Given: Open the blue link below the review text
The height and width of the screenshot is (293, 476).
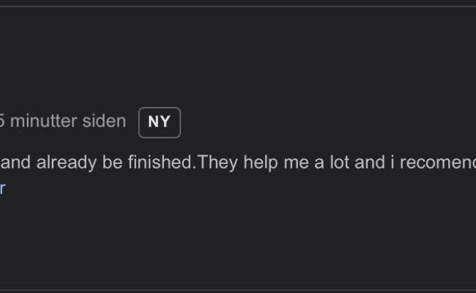Looking at the screenshot, I should pos(2,188).
